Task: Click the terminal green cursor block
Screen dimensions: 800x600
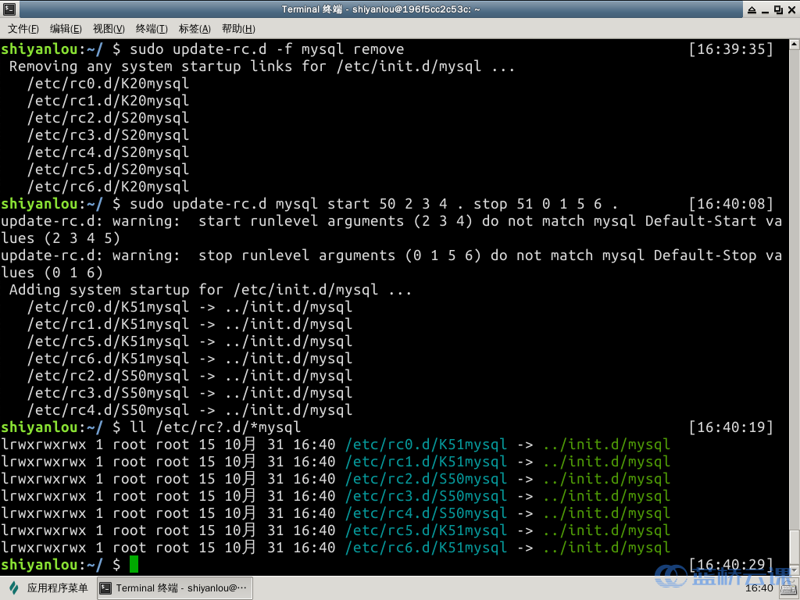Action: 134,564
